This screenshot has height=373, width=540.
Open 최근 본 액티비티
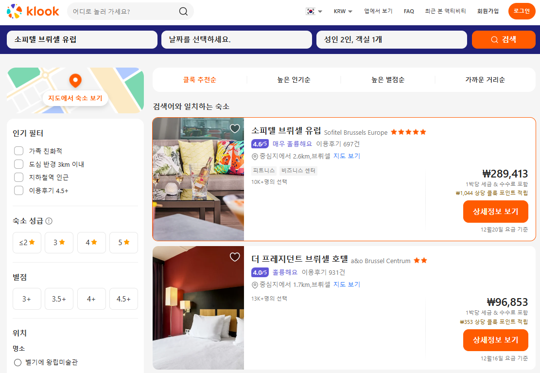pyautogui.click(x=445, y=11)
